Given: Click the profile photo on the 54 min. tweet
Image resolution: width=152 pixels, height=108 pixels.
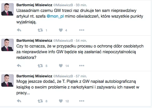Looking at the screenshot, I should point(8,45).
